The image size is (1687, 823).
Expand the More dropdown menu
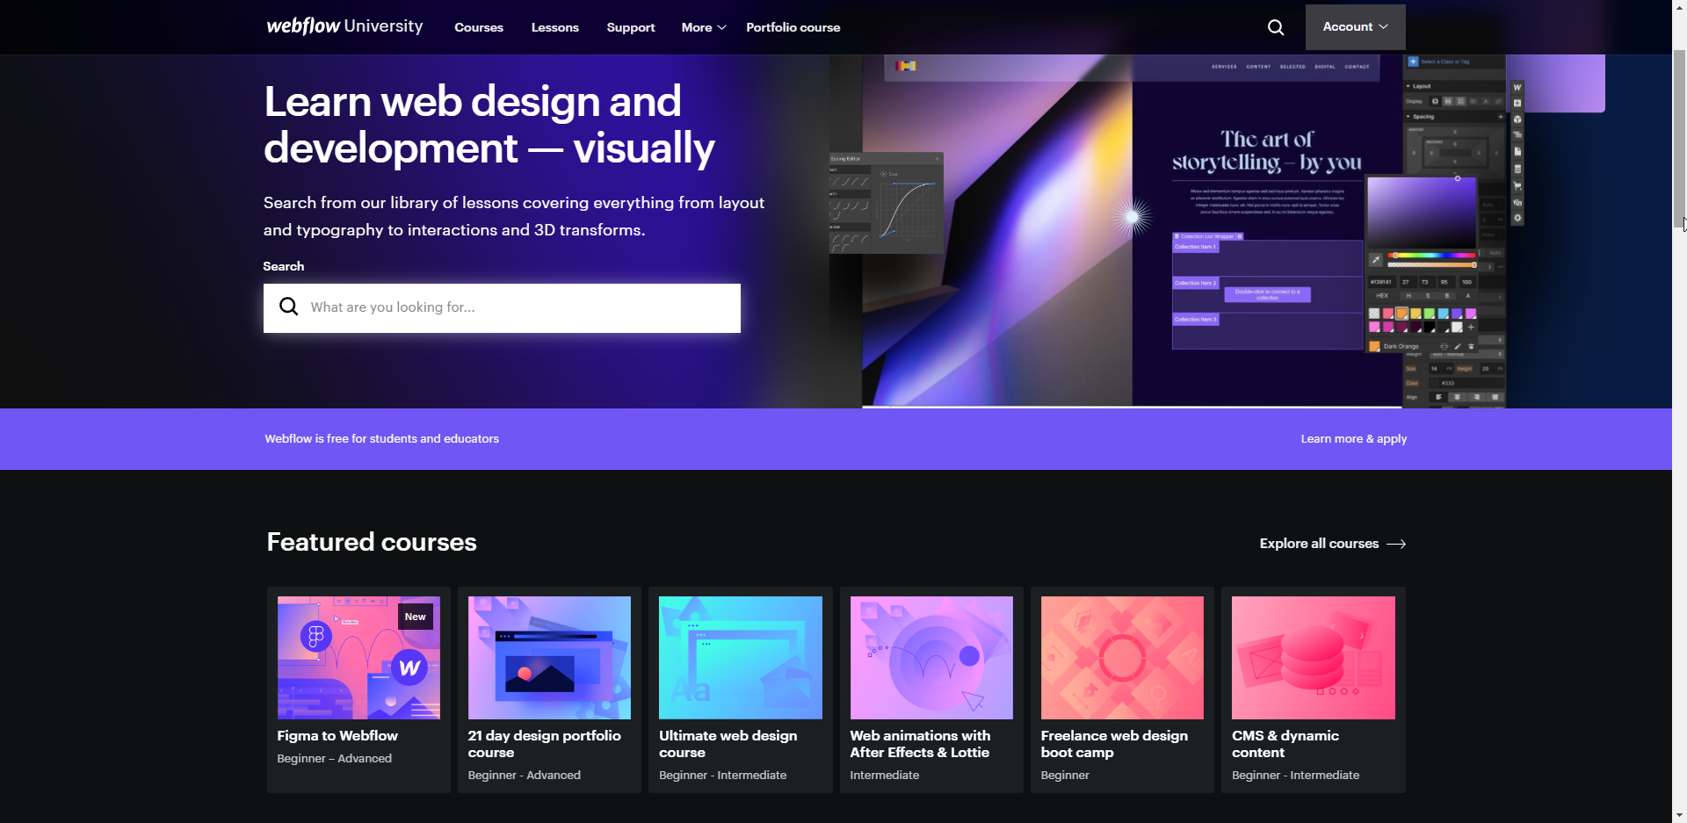[704, 27]
